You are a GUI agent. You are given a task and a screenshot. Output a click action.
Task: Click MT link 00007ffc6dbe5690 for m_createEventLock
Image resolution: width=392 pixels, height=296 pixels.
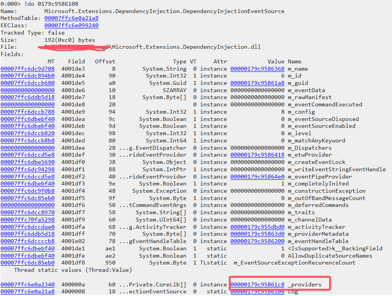coord(28,162)
